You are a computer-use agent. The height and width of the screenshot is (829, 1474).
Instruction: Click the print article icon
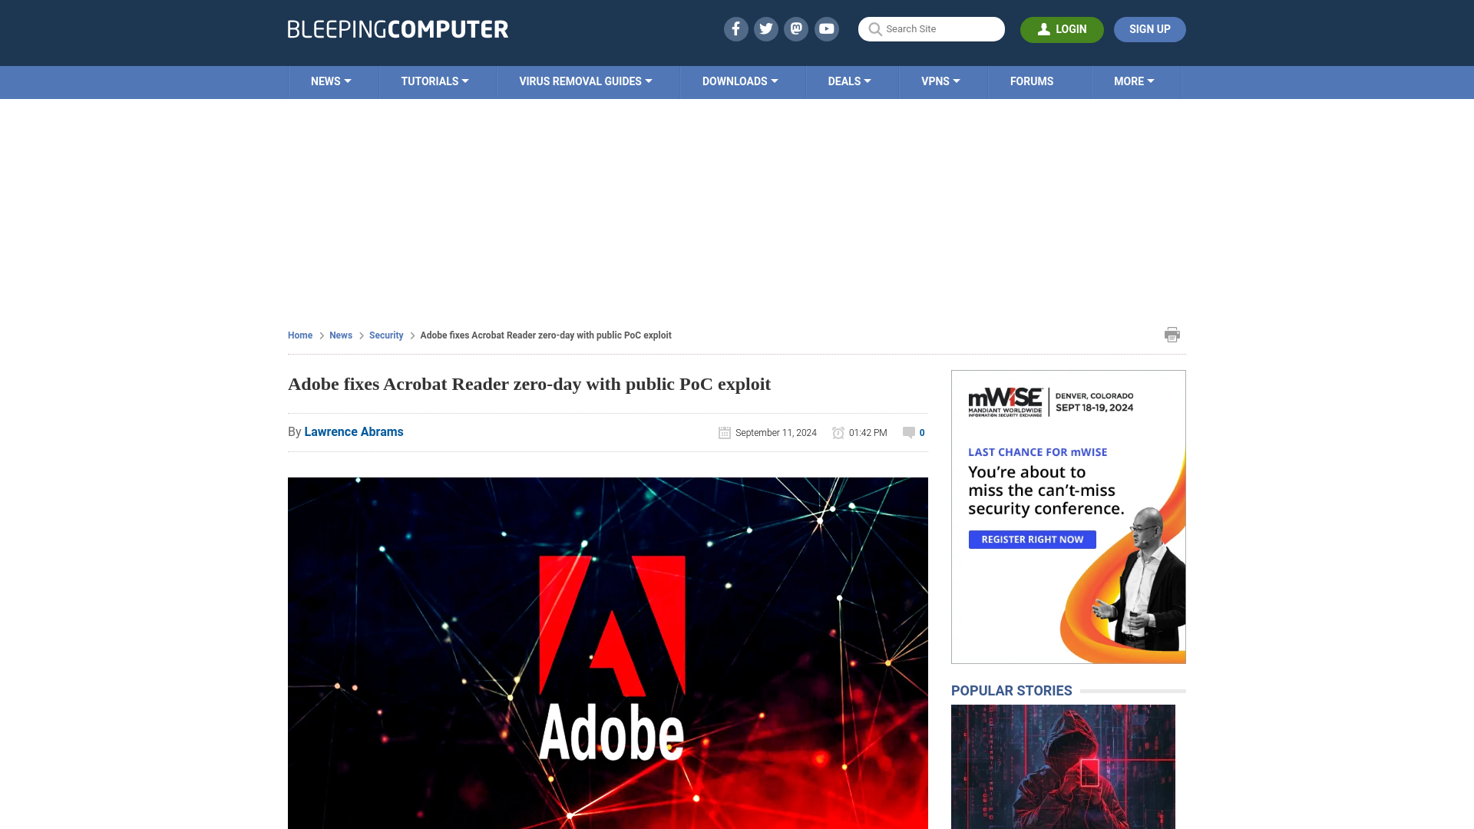[x=1172, y=334]
